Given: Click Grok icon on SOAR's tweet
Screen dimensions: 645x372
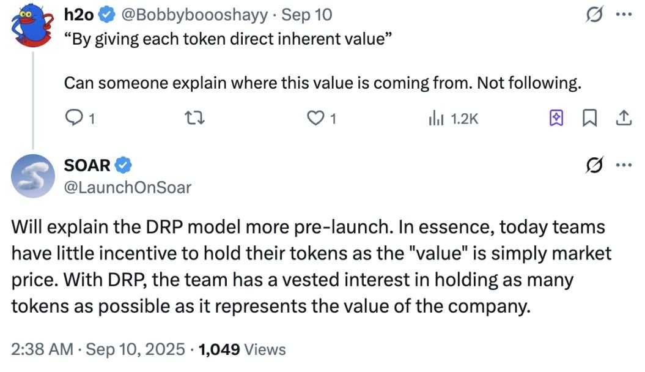Looking at the screenshot, I should pyautogui.click(x=592, y=165).
